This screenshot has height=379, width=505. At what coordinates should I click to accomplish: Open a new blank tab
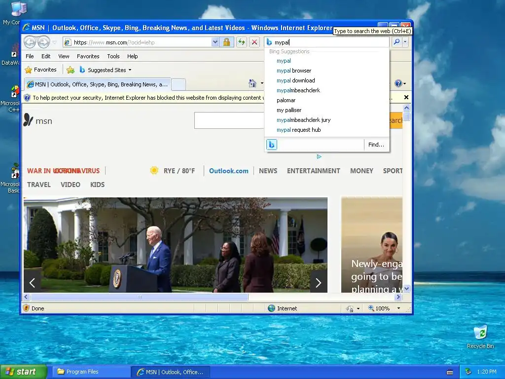[179, 84]
